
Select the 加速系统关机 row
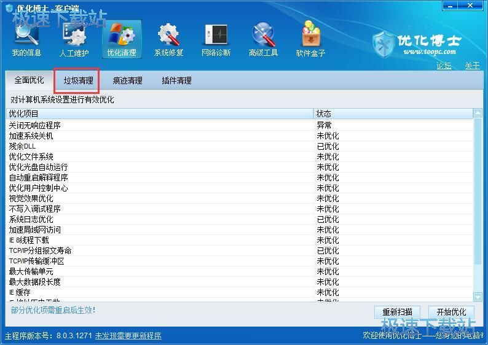coord(239,136)
